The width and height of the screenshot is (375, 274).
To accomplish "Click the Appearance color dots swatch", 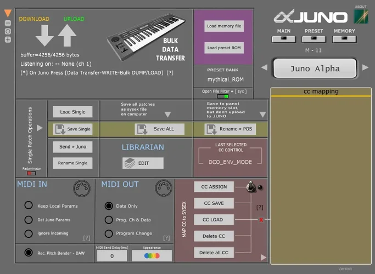I will pos(152,255).
